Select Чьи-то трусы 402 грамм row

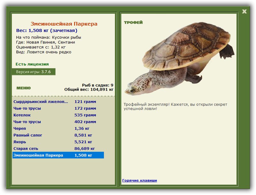pyautogui.click(x=58, y=121)
